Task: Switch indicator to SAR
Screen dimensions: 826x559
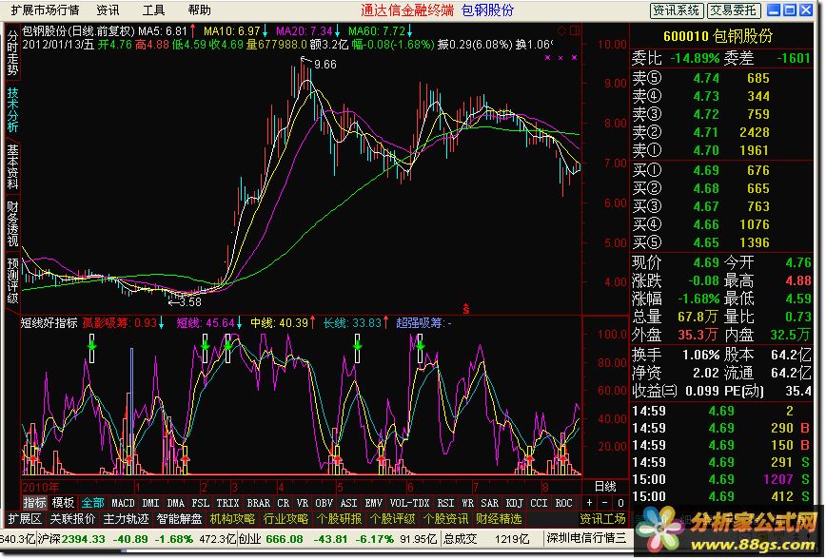Action: pos(490,503)
